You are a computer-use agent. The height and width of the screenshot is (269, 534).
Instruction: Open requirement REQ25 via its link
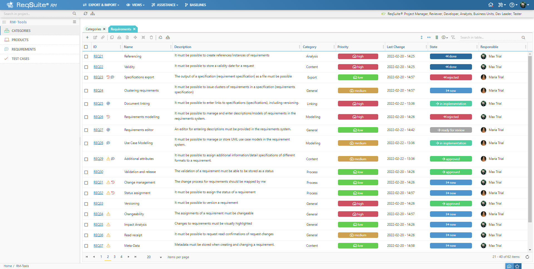click(x=98, y=104)
